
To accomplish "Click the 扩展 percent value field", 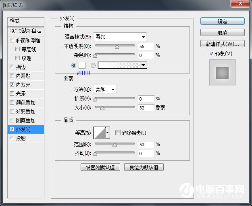I will pyautogui.click(x=146, y=99).
